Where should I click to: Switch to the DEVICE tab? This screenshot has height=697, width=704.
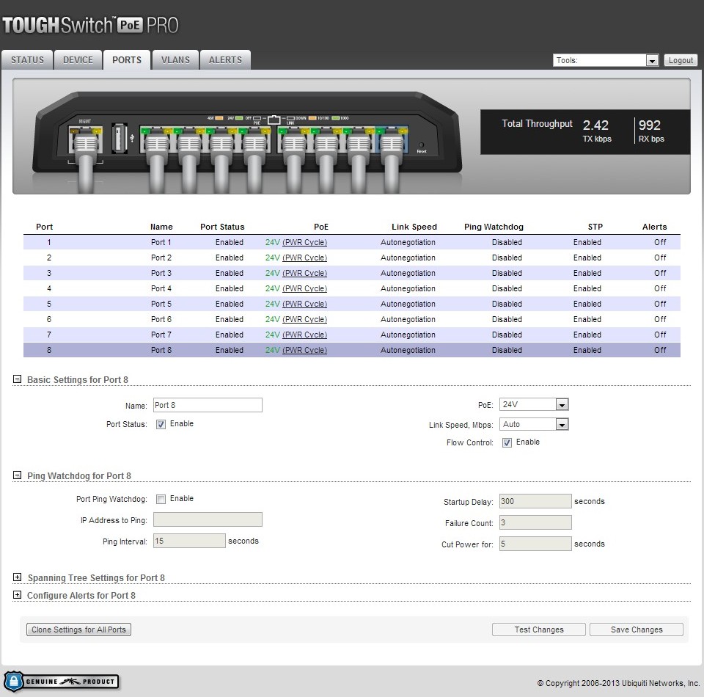[x=78, y=59]
